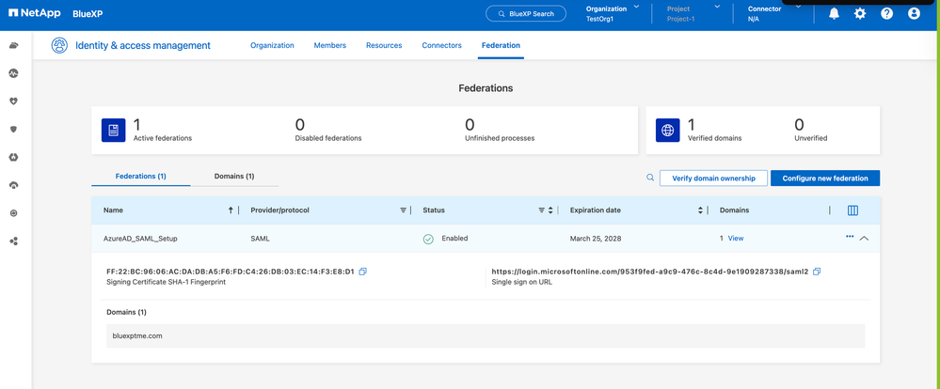Sort the table by Name column arrow
The height and width of the screenshot is (389, 940).
[231, 210]
